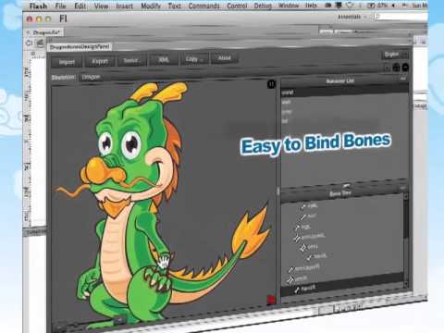The width and height of the screenshot is (444, 333).
Task: Open the Modify menu
Action: pos(151,6)
